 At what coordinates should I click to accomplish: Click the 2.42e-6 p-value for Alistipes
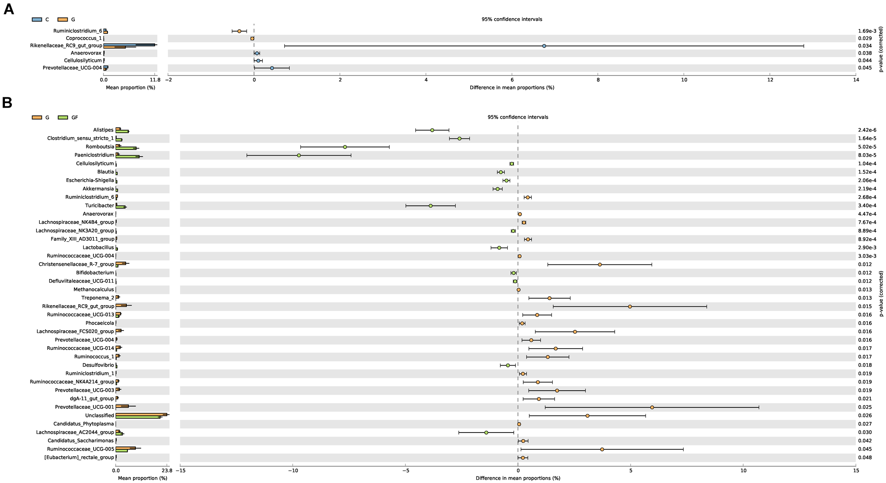pos(866,130)
